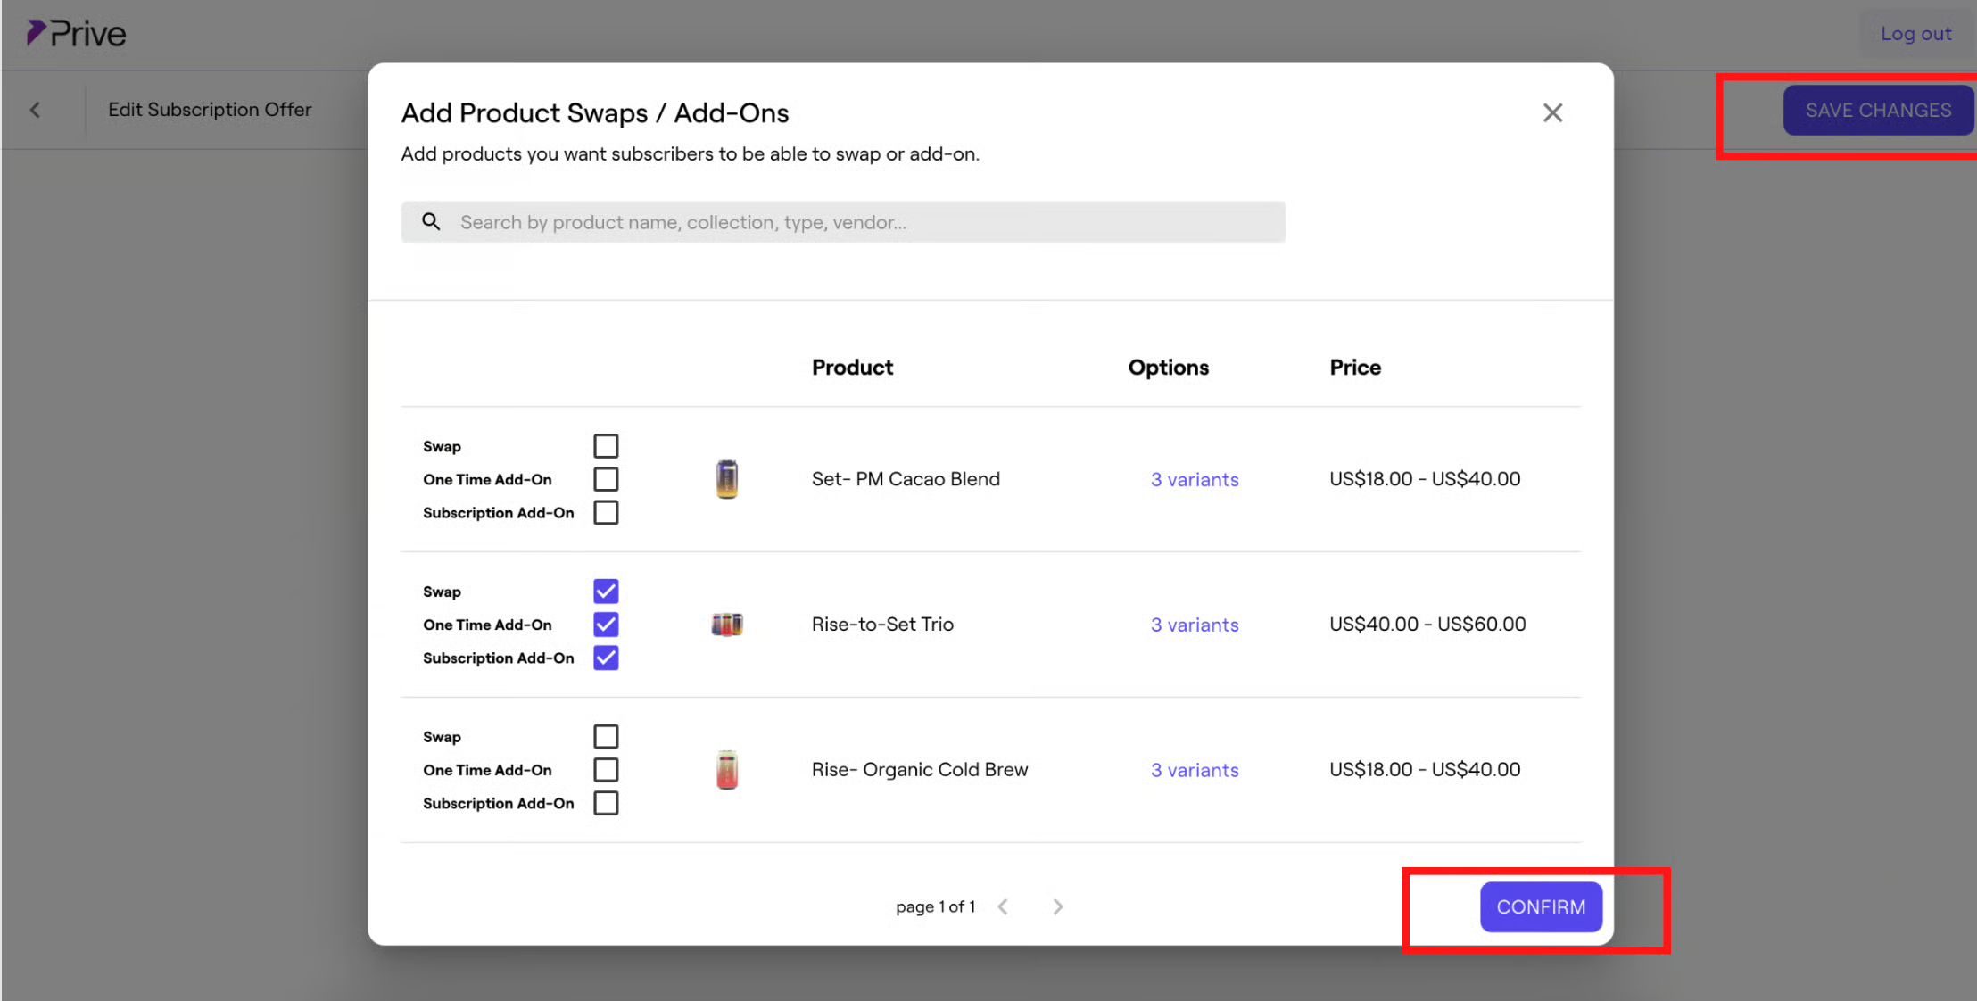Click the SAVE CHANGES button
The width and height of the screenshot is (1977, 1001).
[1878, 110]
